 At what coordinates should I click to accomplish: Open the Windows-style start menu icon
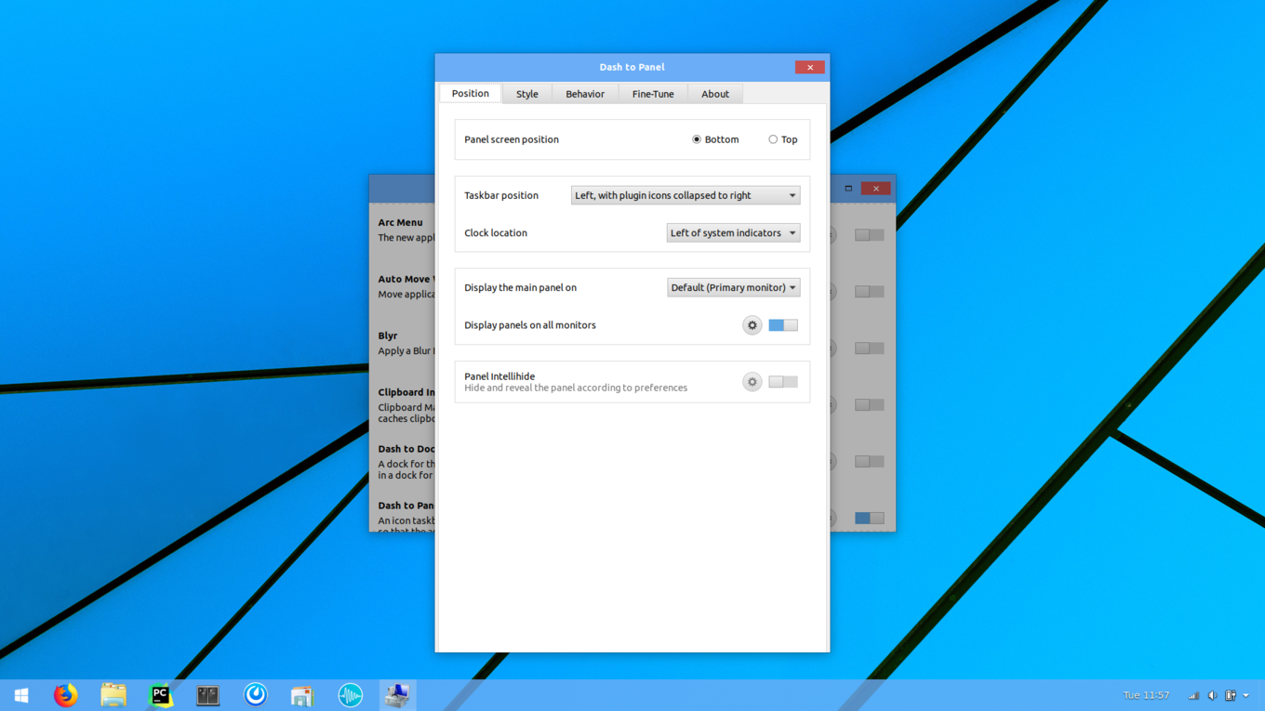click(21, 695)
